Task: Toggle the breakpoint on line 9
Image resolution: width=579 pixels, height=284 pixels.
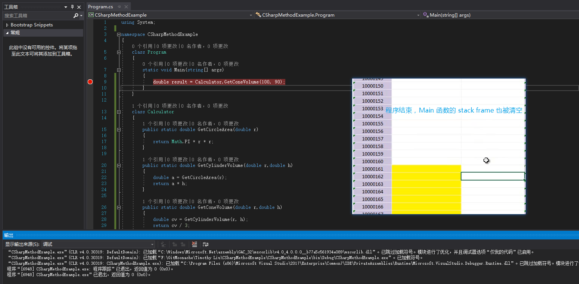Action: pos(90,82)
